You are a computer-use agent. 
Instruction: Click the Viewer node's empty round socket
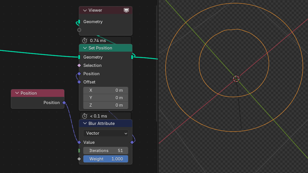[x=79, y=30]
